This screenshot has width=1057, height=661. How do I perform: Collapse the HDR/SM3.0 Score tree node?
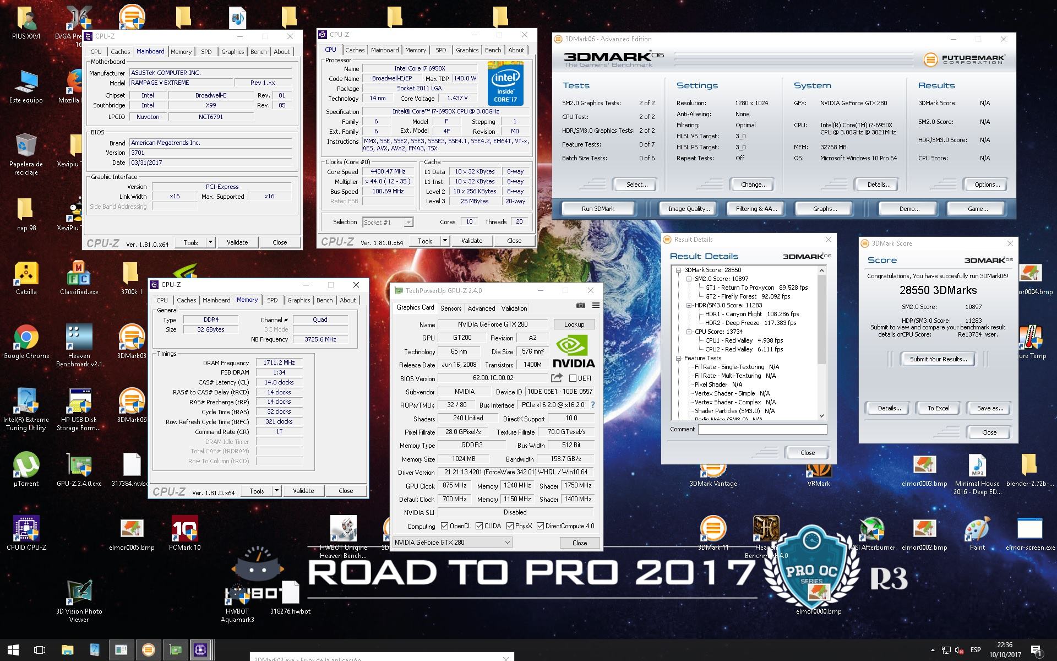point(689,305)
